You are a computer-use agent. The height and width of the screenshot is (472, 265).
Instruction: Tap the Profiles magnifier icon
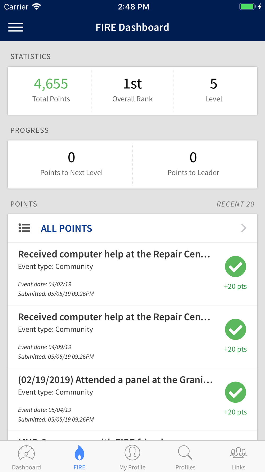[185, 453]
